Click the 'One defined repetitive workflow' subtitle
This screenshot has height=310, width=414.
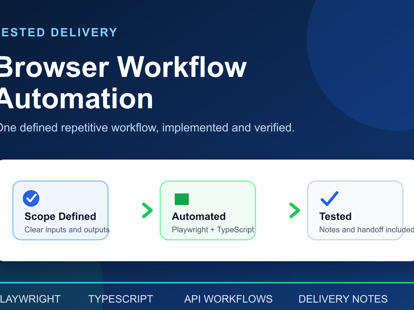[x=147, y=128]
